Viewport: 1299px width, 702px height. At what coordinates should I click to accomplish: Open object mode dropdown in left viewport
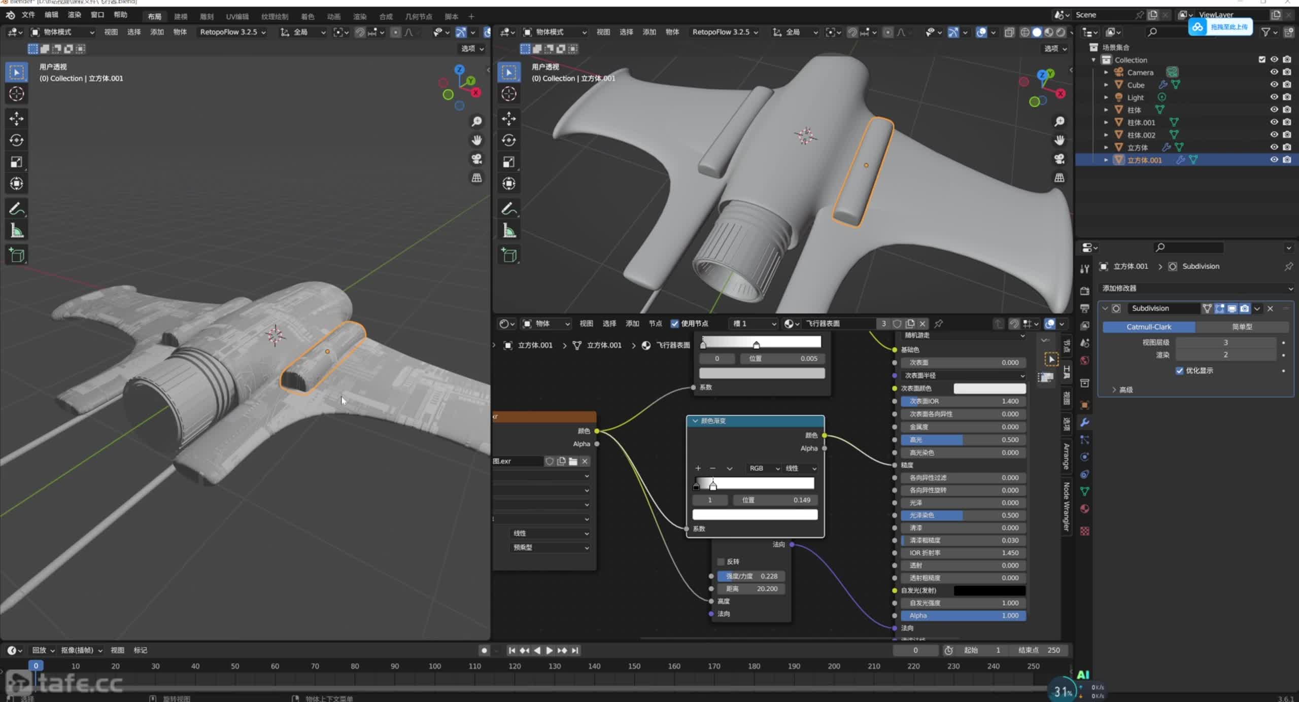63,32
